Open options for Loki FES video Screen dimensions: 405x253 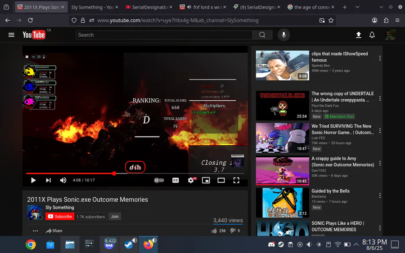380,131
